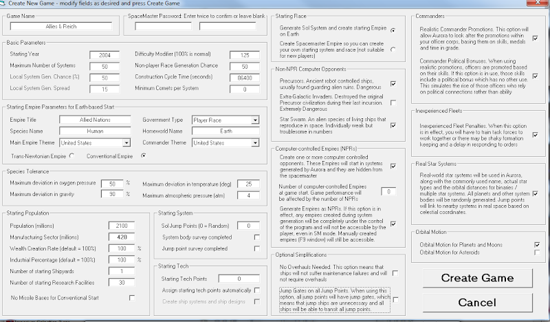This screenshot has height=322, width=550.
Task: Click Maximum deviation in oxygen pressure field
Action: [112, 184]
